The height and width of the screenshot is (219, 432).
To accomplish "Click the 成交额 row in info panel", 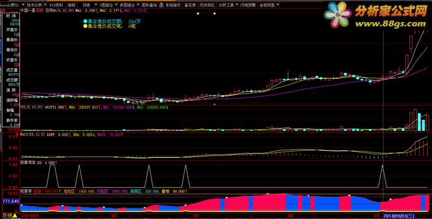I will click(12, 80).
